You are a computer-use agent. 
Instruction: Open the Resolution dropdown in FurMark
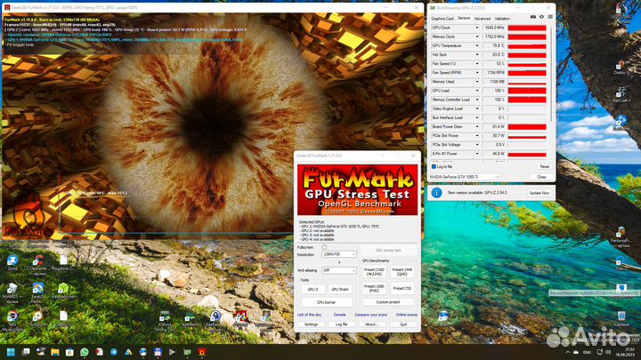click(x=339, y=254)
